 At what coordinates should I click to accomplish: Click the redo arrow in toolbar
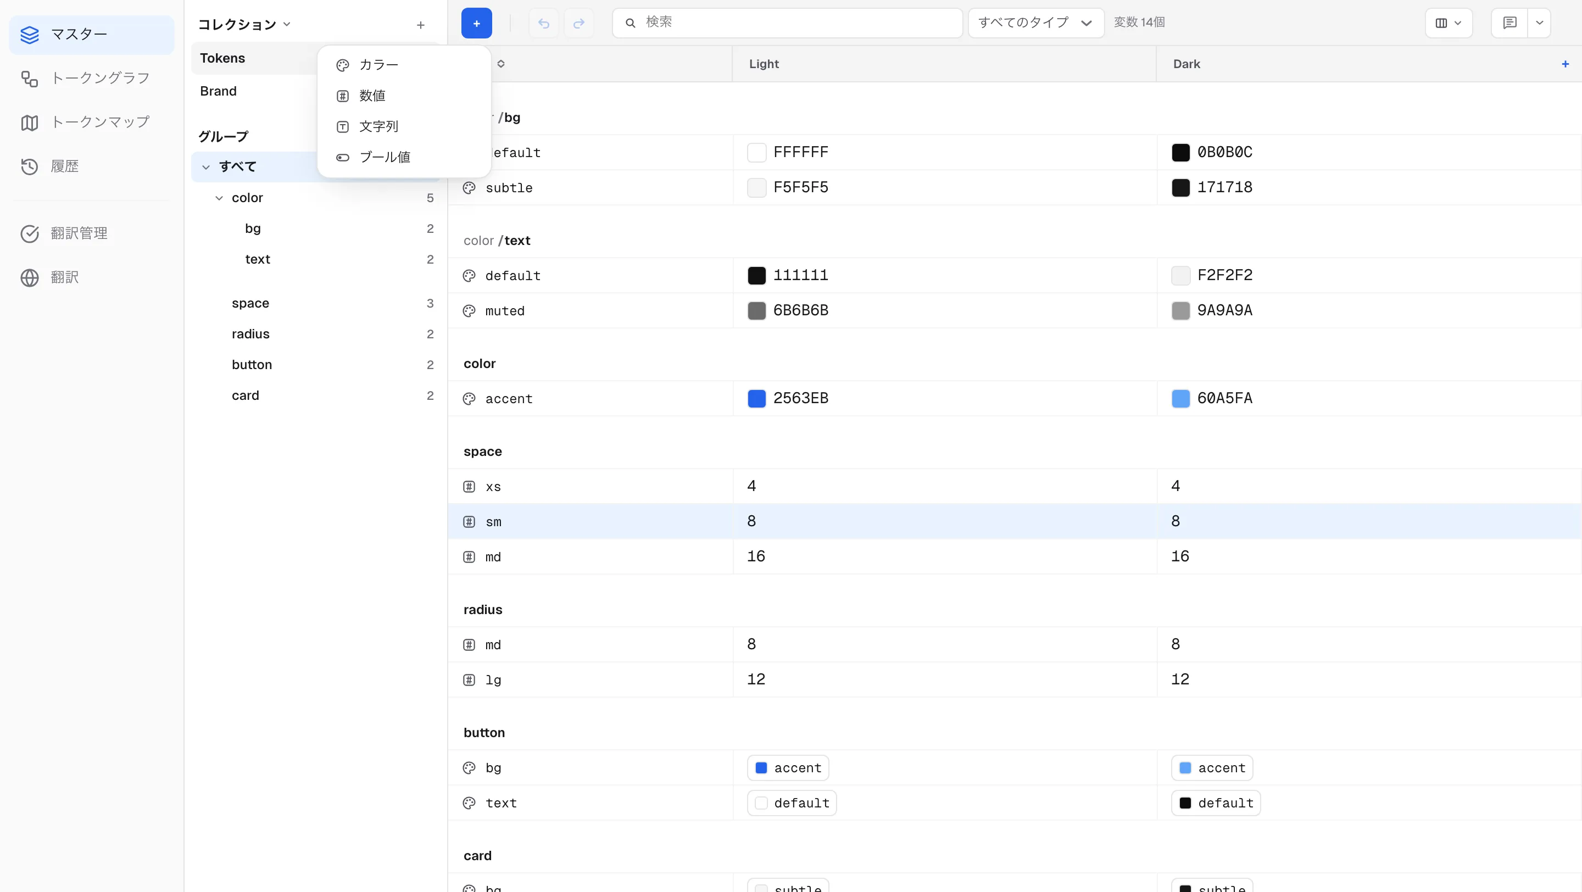pyautogui.click(x=578, y=23)
